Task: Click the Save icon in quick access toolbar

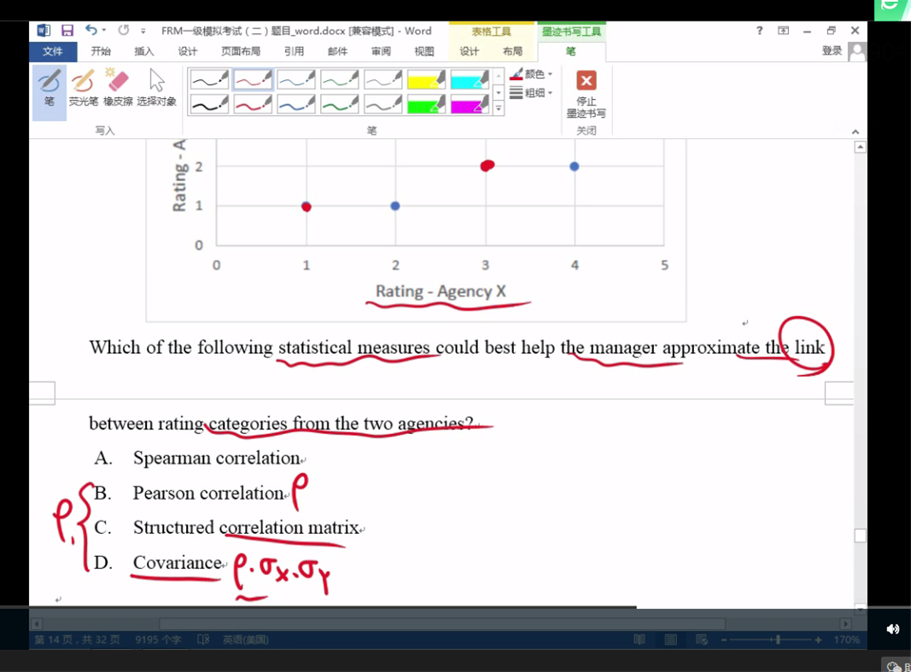Action: pos(67,30)
